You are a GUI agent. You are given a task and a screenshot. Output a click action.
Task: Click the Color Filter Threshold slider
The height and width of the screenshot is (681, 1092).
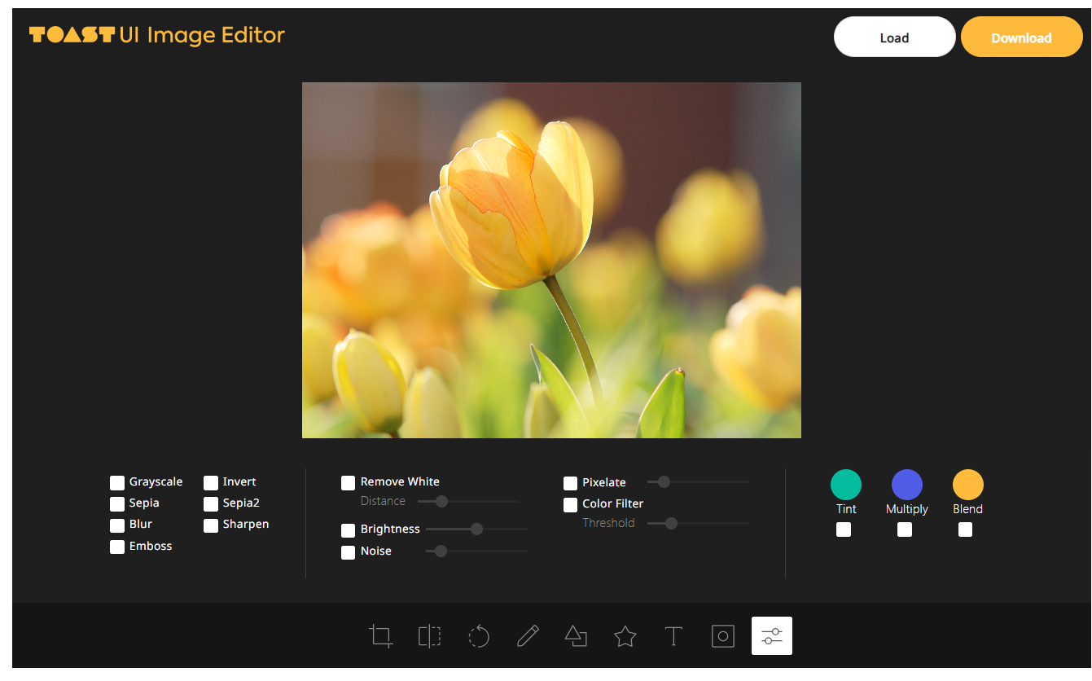coord(698,523)
